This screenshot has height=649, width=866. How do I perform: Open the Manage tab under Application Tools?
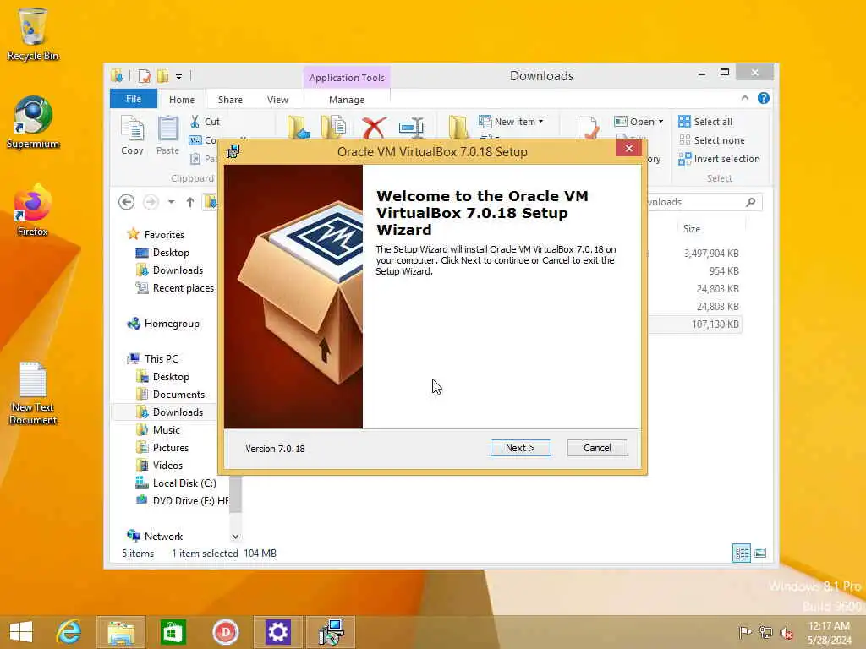[346, 100]
